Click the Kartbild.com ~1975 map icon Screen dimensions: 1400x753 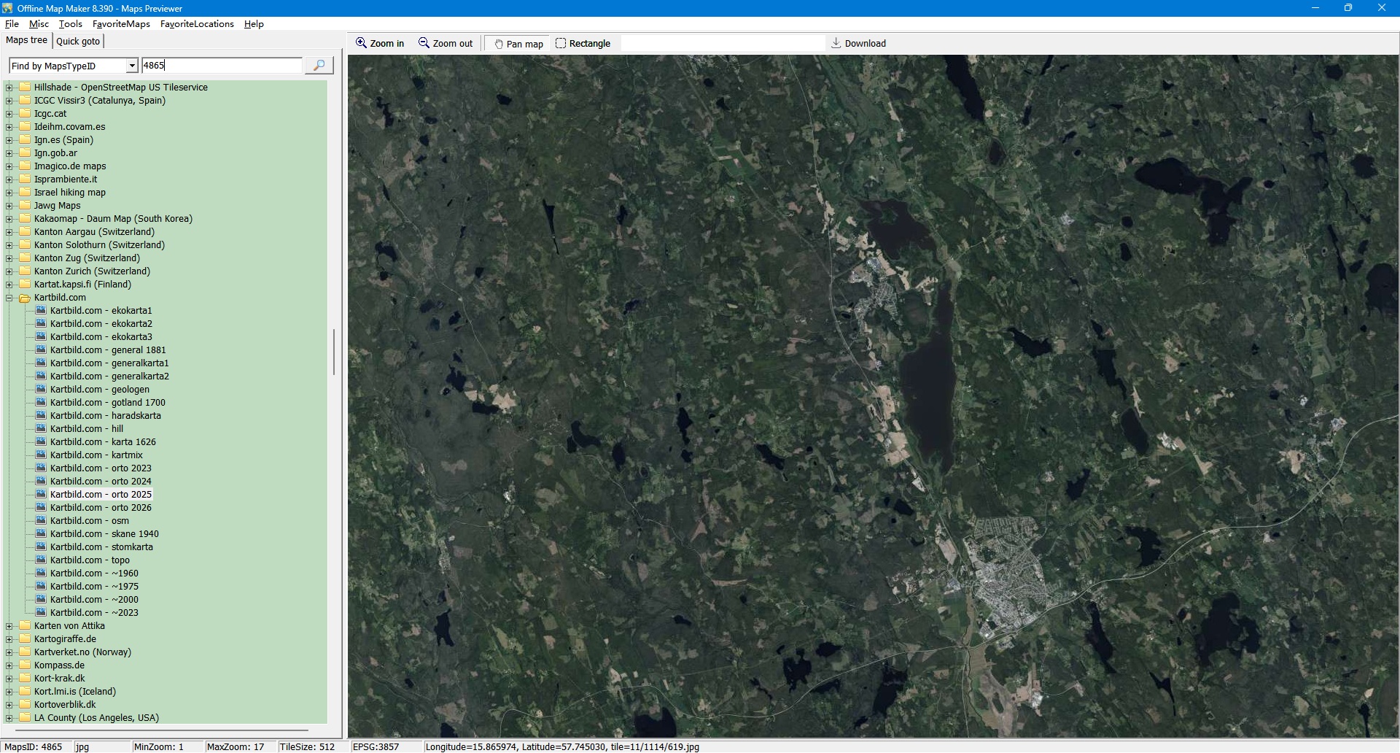[x=41, y=586]
